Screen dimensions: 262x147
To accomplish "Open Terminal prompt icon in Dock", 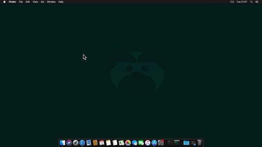I will 170,143.
